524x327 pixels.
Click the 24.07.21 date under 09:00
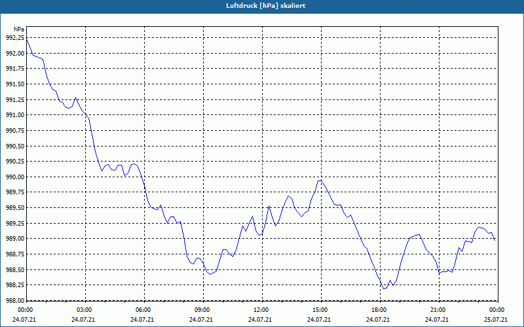pyautogui.click(x=201, y=320)
